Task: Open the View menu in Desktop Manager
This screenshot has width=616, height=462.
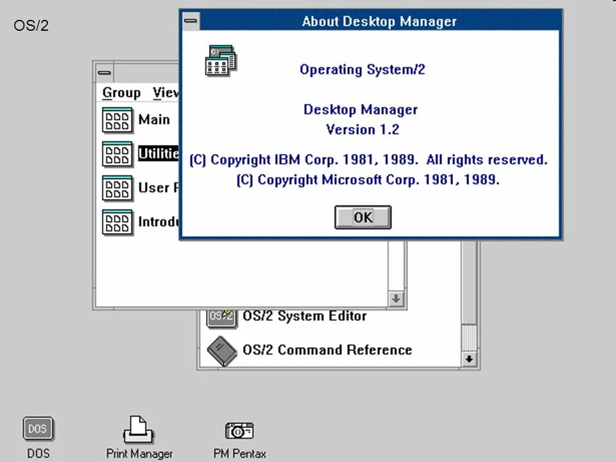Action: coord(166,92)
